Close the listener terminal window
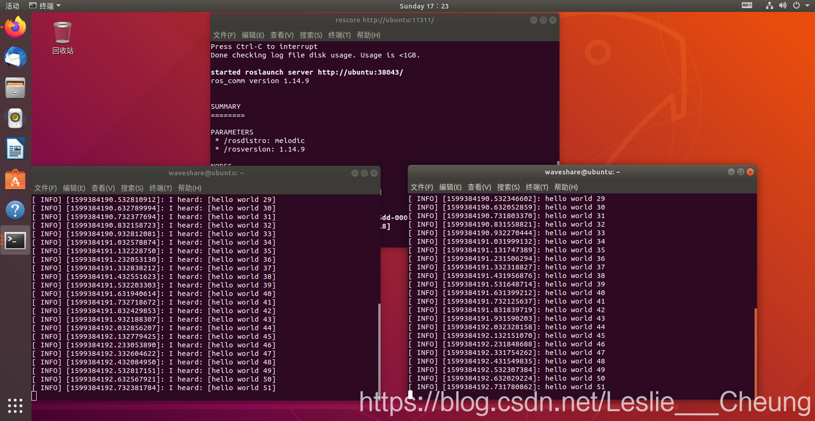The width and height of the screenshot is (815, 421). [373, 173]
